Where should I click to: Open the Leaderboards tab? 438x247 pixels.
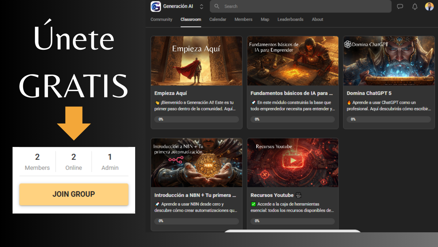click(x=290, y=19)
